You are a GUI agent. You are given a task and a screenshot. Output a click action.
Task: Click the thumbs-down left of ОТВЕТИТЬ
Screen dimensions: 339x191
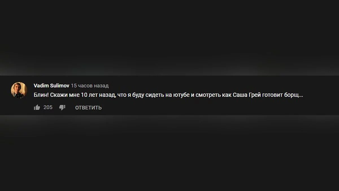coord(62,108)
